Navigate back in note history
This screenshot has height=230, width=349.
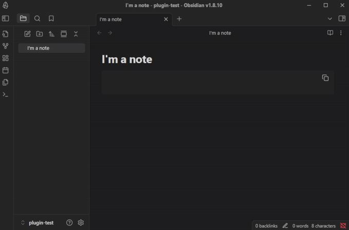(100, 33)
